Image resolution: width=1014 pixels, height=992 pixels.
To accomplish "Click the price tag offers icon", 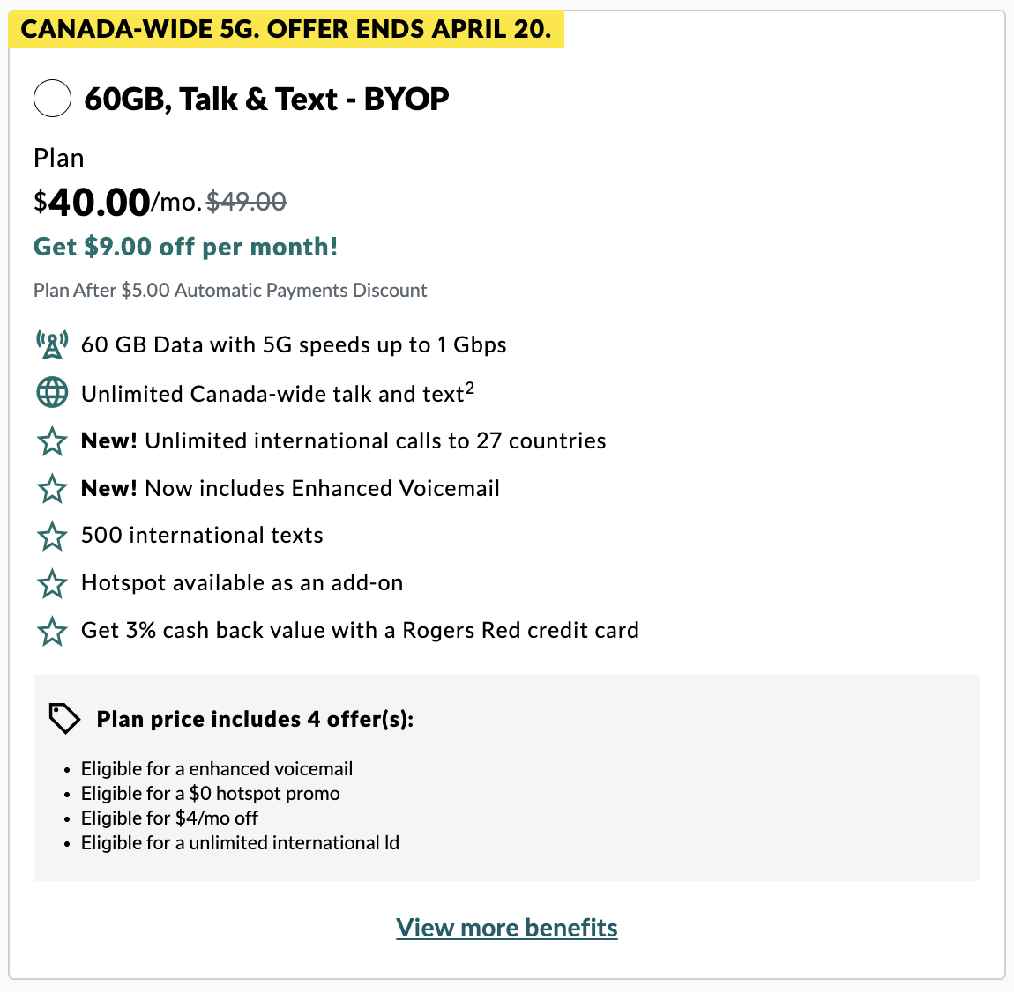I will 64,719.
